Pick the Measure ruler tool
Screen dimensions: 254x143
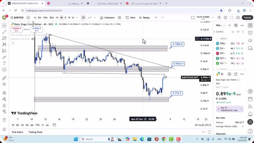coord(4,78)
